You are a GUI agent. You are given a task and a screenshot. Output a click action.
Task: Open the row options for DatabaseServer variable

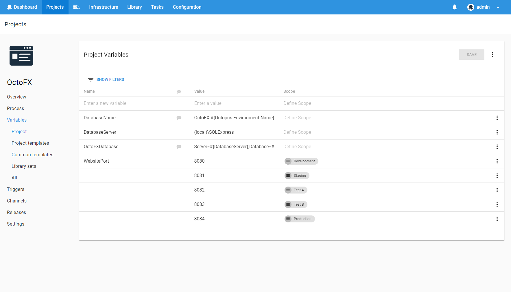(497, 132)
